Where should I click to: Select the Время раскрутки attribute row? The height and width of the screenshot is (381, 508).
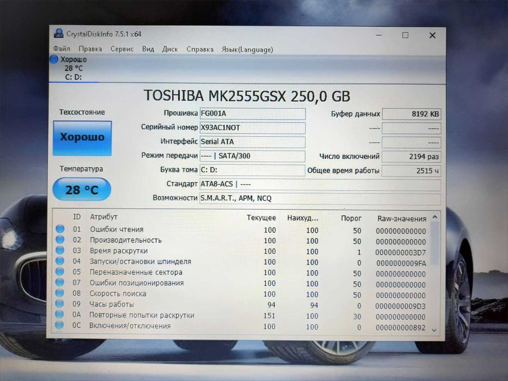[x=241, y=251]
